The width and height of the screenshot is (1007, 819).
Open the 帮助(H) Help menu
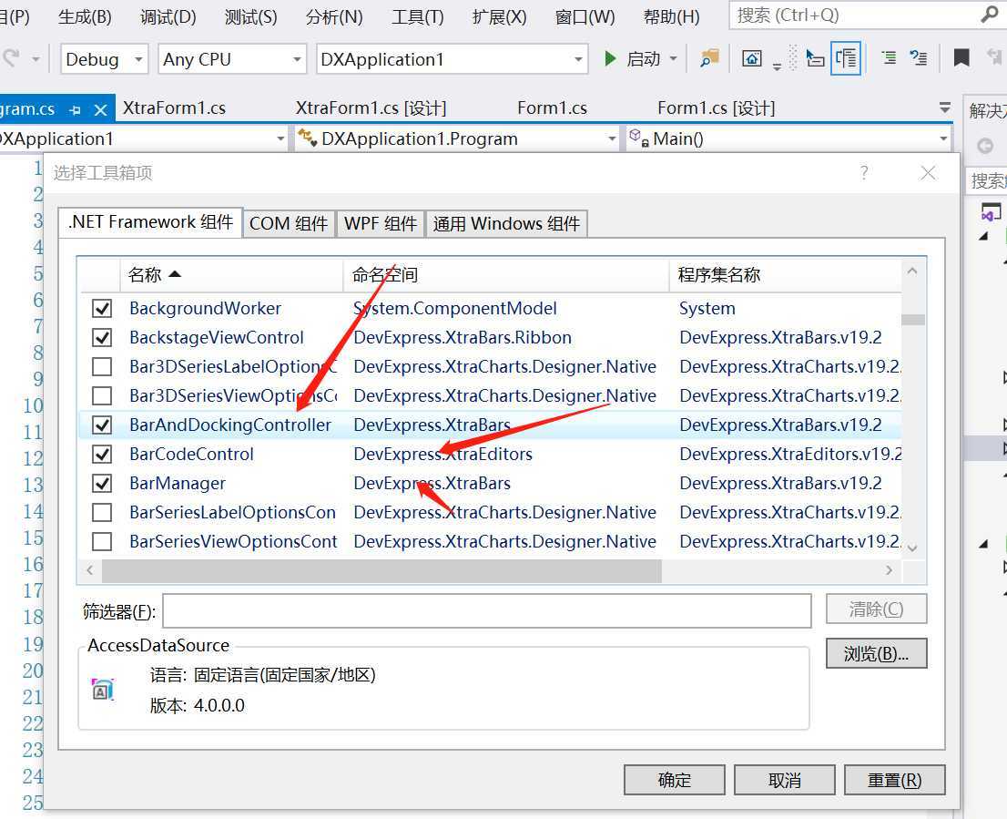tap(672, 16)
